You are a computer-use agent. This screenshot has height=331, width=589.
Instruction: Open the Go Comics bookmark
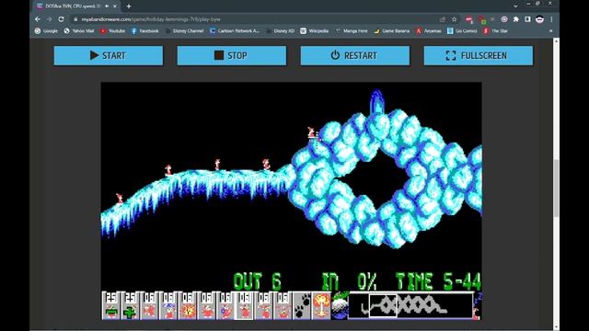coord(462,30)
